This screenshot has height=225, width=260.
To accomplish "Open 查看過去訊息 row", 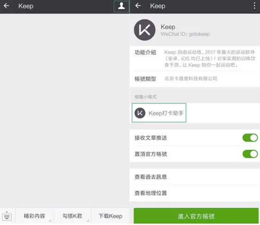I will (x=195, y=177).
